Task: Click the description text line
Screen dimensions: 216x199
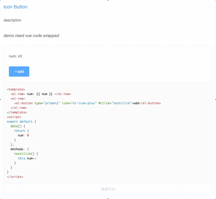Action: pyautogui.click(x=12, y=20)
